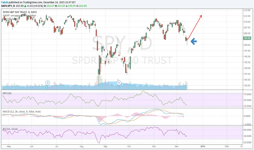Click the Nov label on time axis

point(154,146)
